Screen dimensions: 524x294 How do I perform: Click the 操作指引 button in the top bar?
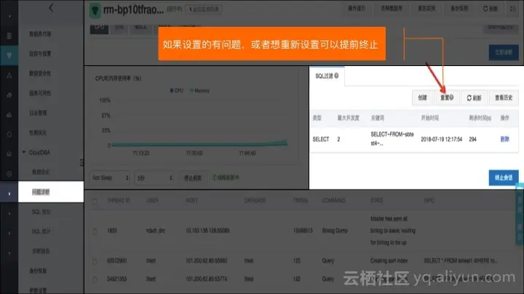(x=356, y=9)
